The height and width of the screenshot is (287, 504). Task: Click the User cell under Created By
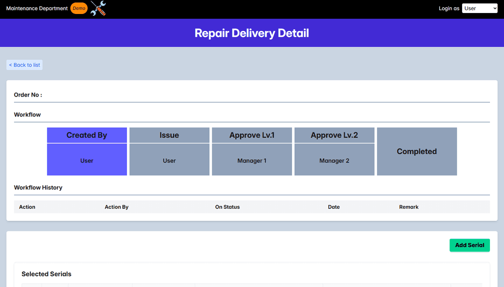coord(87,161)
